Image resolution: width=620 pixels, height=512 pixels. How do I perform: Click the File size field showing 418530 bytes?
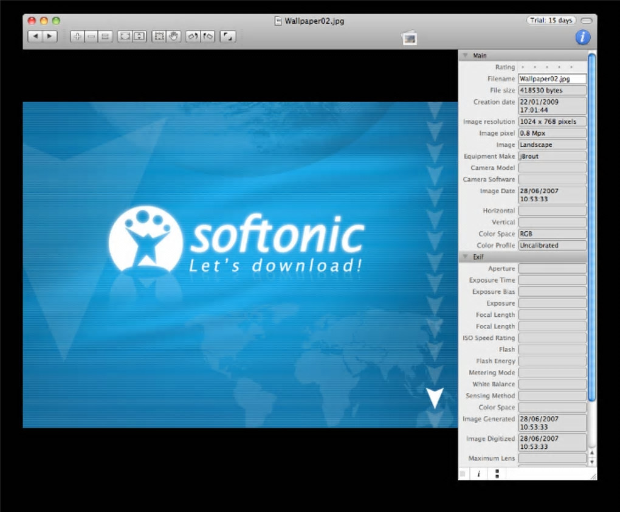coord(553,90)
